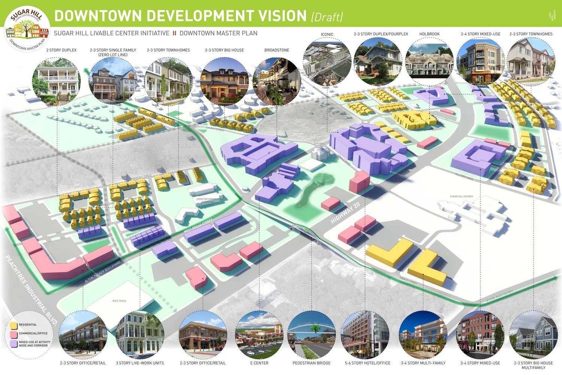562x375 pixels.
Task: Click the 'Downtown Development Vision' title
Action: [181, 16]
